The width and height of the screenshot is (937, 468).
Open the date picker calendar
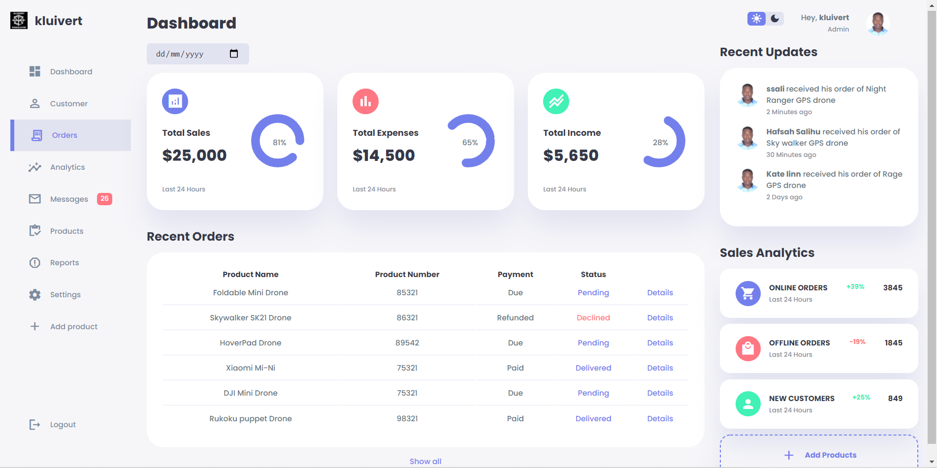[234, 54]
